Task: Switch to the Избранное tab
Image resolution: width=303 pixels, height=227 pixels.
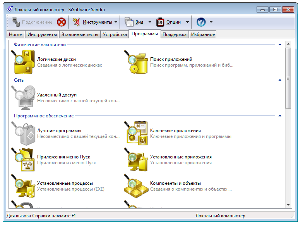Action: [203, 34]
